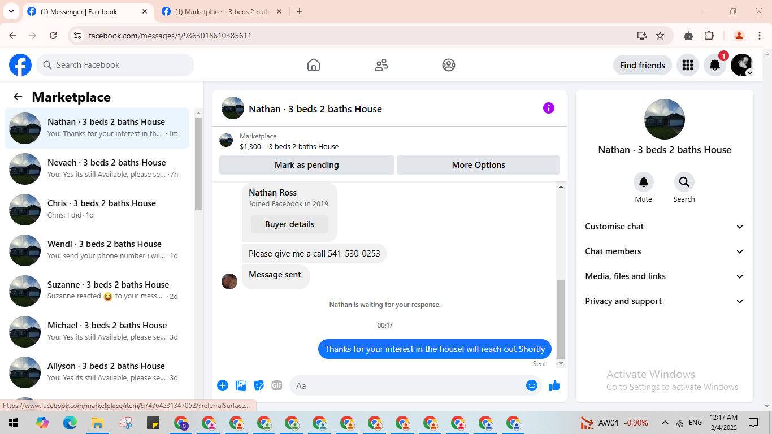Click the message with phone number 541-530-0253
This screenshot has width=772, height=434.
pos(314,254)
